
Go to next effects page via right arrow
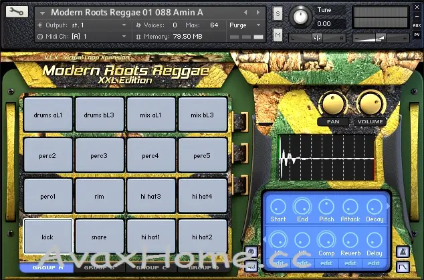[x=388, y=206]
